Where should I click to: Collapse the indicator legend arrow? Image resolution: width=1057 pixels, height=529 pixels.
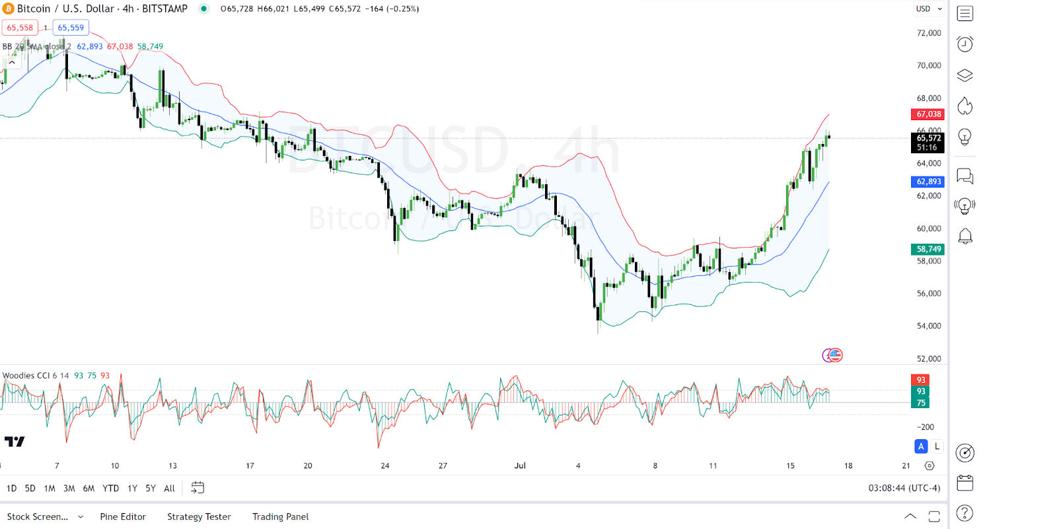coord(12,62)
